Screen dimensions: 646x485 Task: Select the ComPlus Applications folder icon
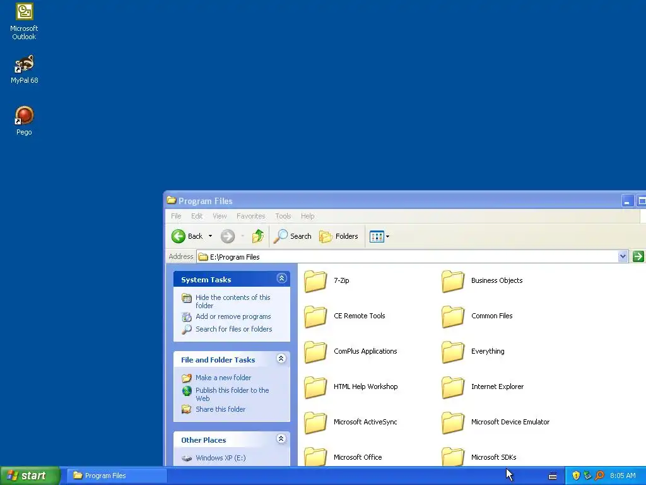315,352
